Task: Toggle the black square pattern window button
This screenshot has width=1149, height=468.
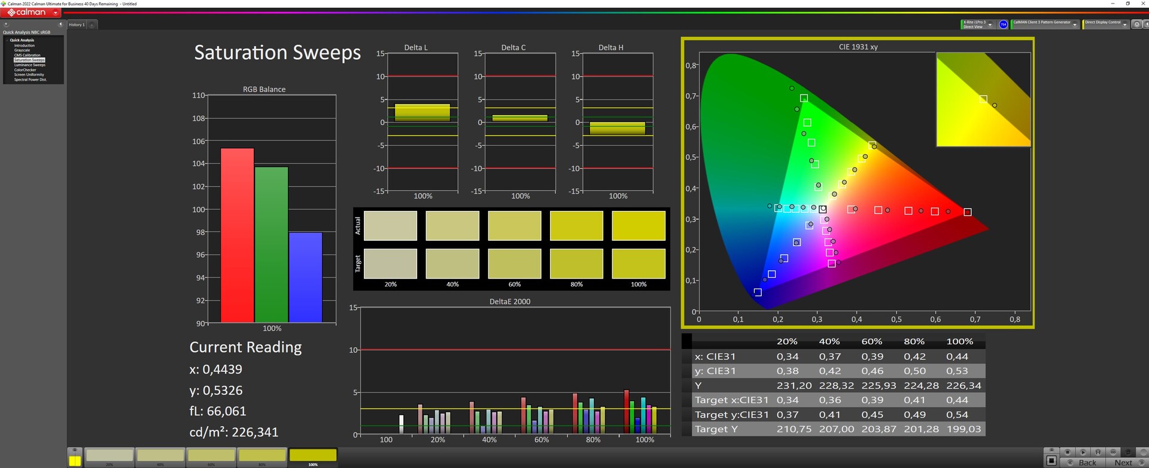Action: coord(1051,461)
